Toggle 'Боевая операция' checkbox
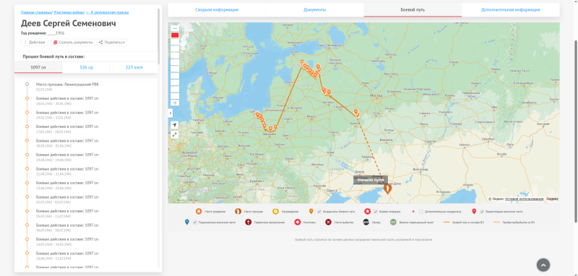The width and height of the screenshot is (578, 276). click(376, 212)
